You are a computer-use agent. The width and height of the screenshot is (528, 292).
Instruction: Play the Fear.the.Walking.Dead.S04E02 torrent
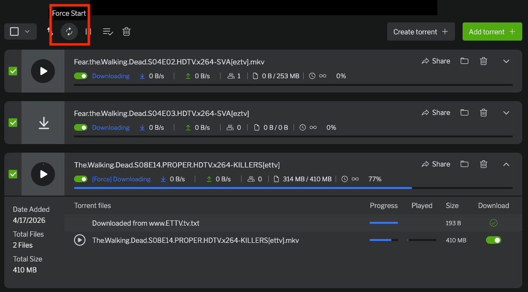click(43, 71)
